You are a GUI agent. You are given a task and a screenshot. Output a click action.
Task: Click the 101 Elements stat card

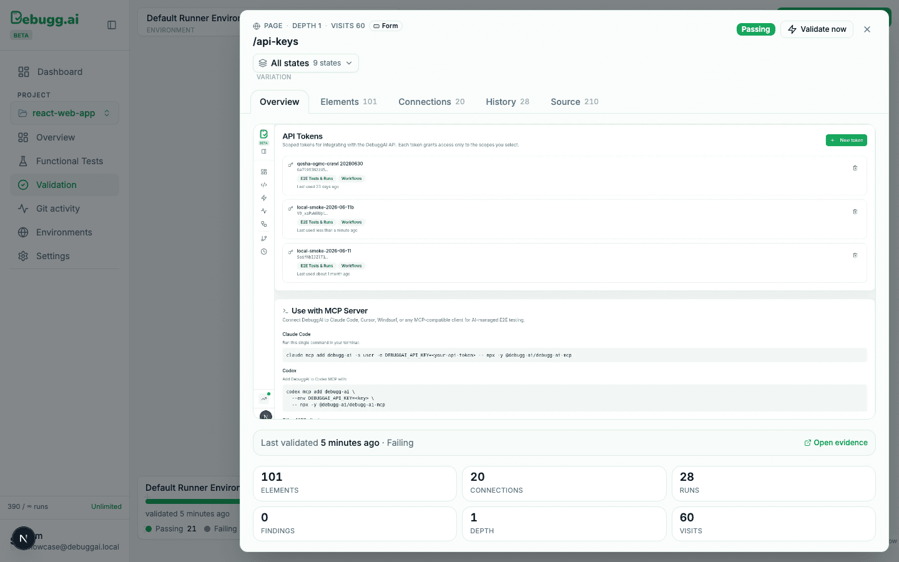(355, 483)
